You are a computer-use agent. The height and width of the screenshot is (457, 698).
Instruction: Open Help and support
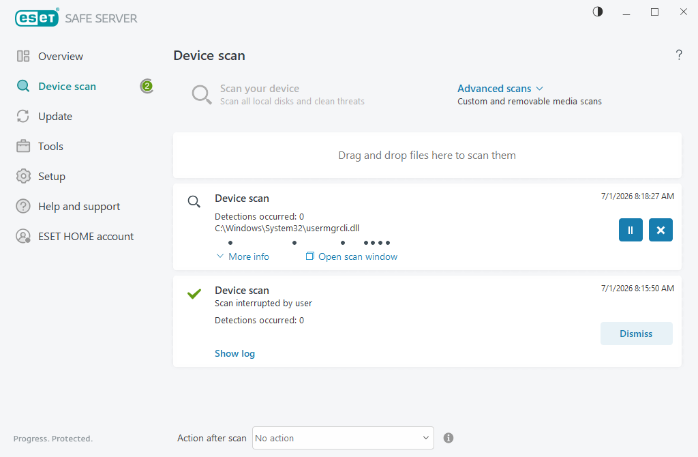pyautogui.click(x=79, y=206)
